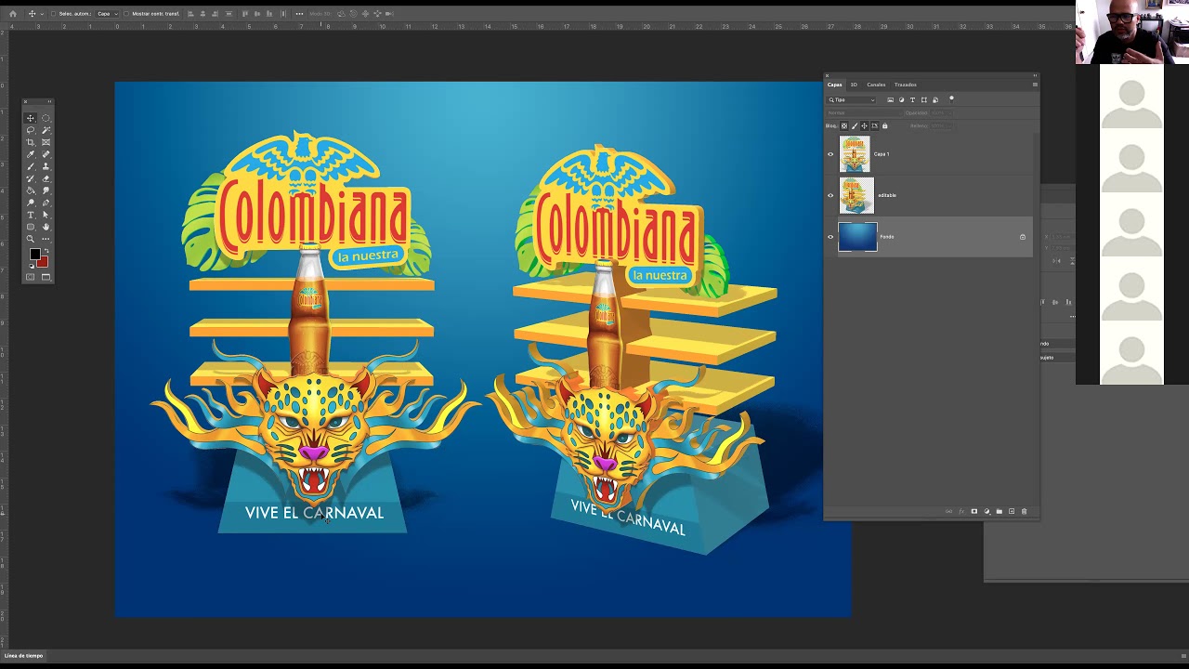Switch to the Trazados tab
Viewport: 1189px width, 669px height.
pyautogui.click(x=906, y=85)
